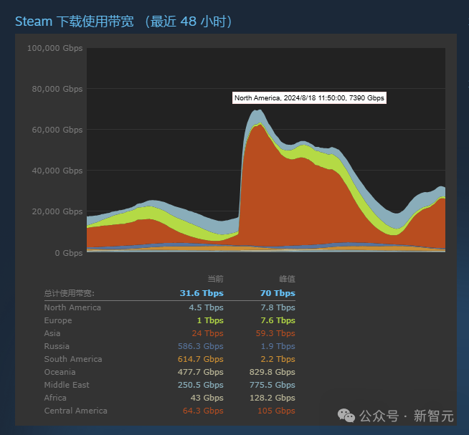Click the 31.6 Tbps current total value
Image resolution: width=469 pixels, height=435 pixels.
coord(202,293)
